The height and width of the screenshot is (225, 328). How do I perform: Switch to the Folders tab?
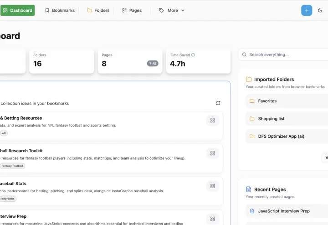[x=98, y=10]
